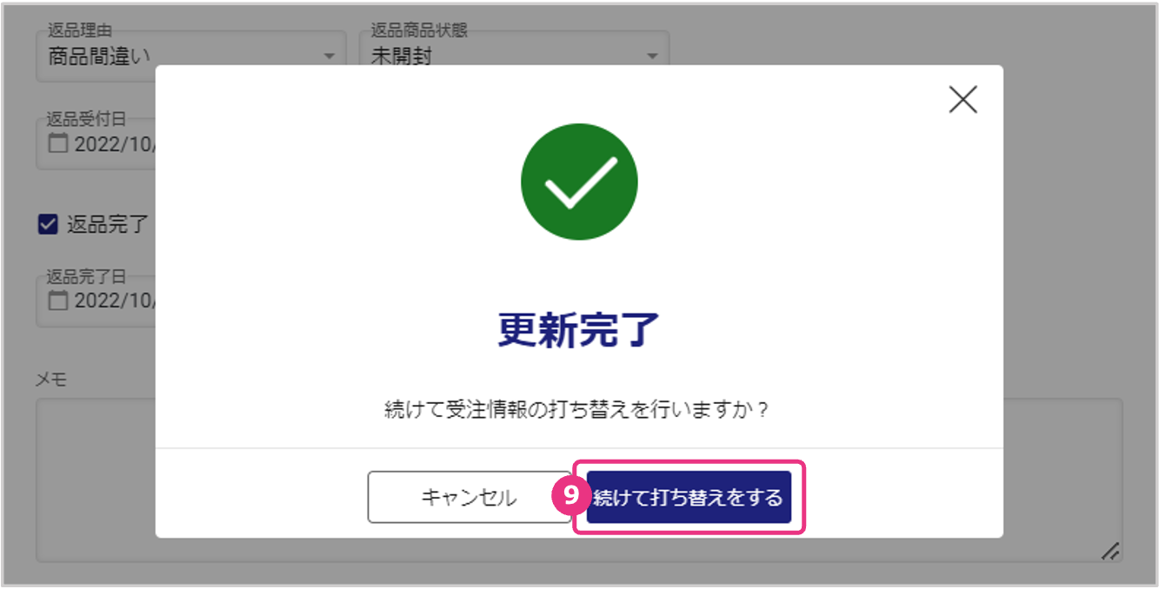Viewport: 1159px width, 589px height.
Task: Close the 更新完了 dialog with the X
Action: click(x=963, y=100)
